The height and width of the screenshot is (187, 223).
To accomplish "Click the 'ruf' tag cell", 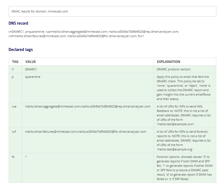I will [15, 140].
